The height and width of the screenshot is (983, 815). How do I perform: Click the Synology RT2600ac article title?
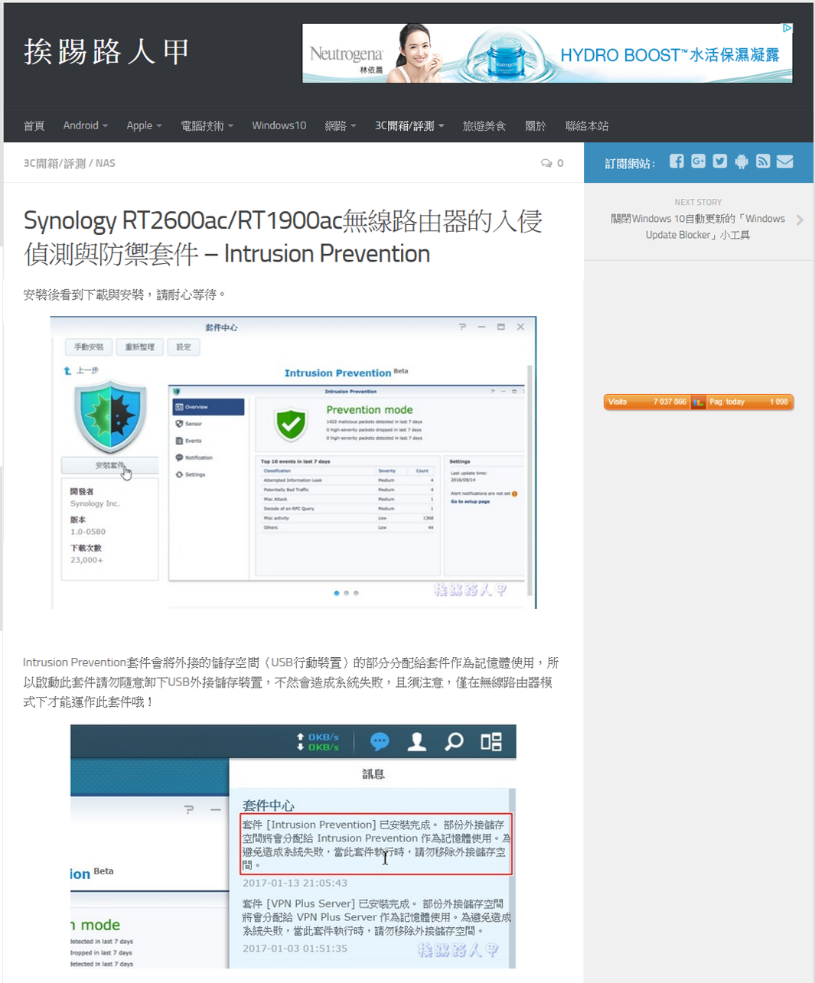click(x=283, y=237)
